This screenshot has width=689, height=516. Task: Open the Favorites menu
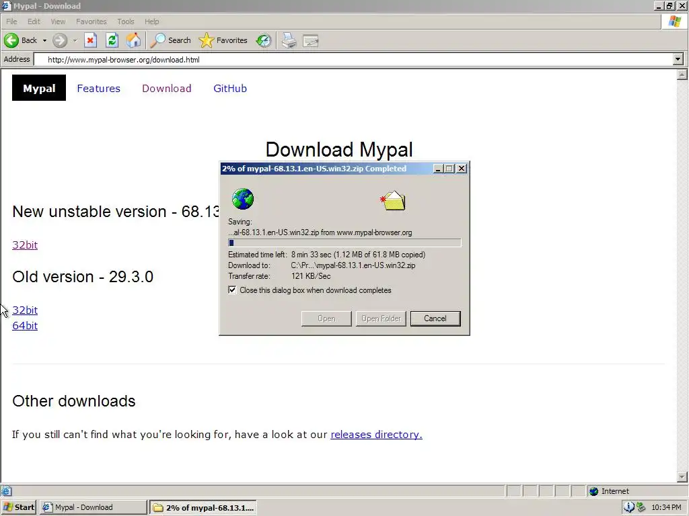[x=91, y=21]
